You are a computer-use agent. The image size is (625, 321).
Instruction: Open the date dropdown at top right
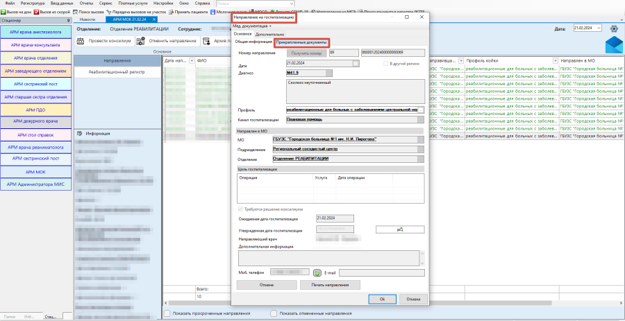click(598, 29)
